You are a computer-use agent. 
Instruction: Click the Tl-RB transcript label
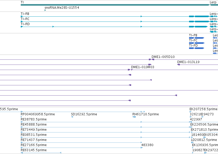click(x=25, y=14)
